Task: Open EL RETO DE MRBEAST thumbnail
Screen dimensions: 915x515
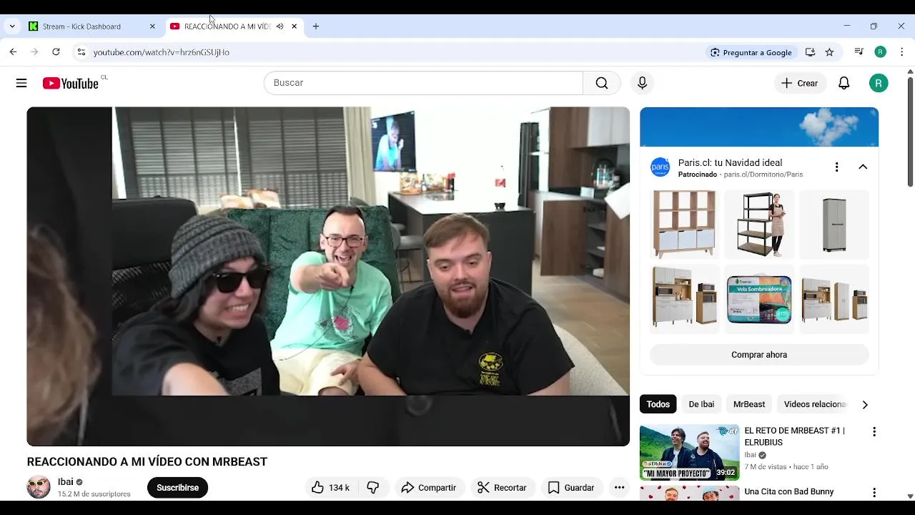Action: (689, 453)
